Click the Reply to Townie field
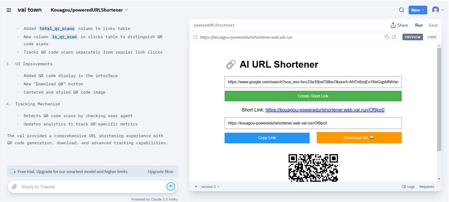The image size is (449, 202). [92, 187]
